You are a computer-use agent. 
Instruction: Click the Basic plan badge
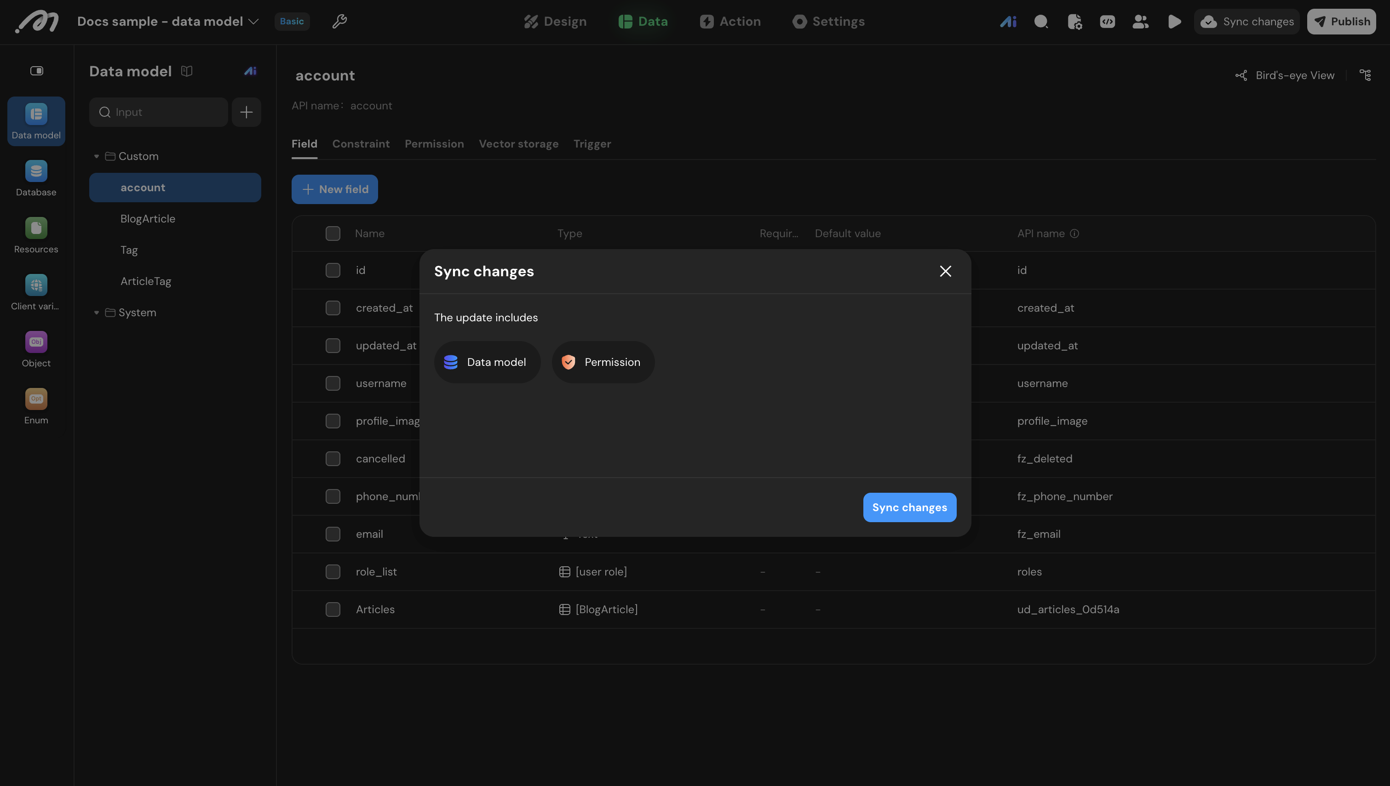point(292,22)
